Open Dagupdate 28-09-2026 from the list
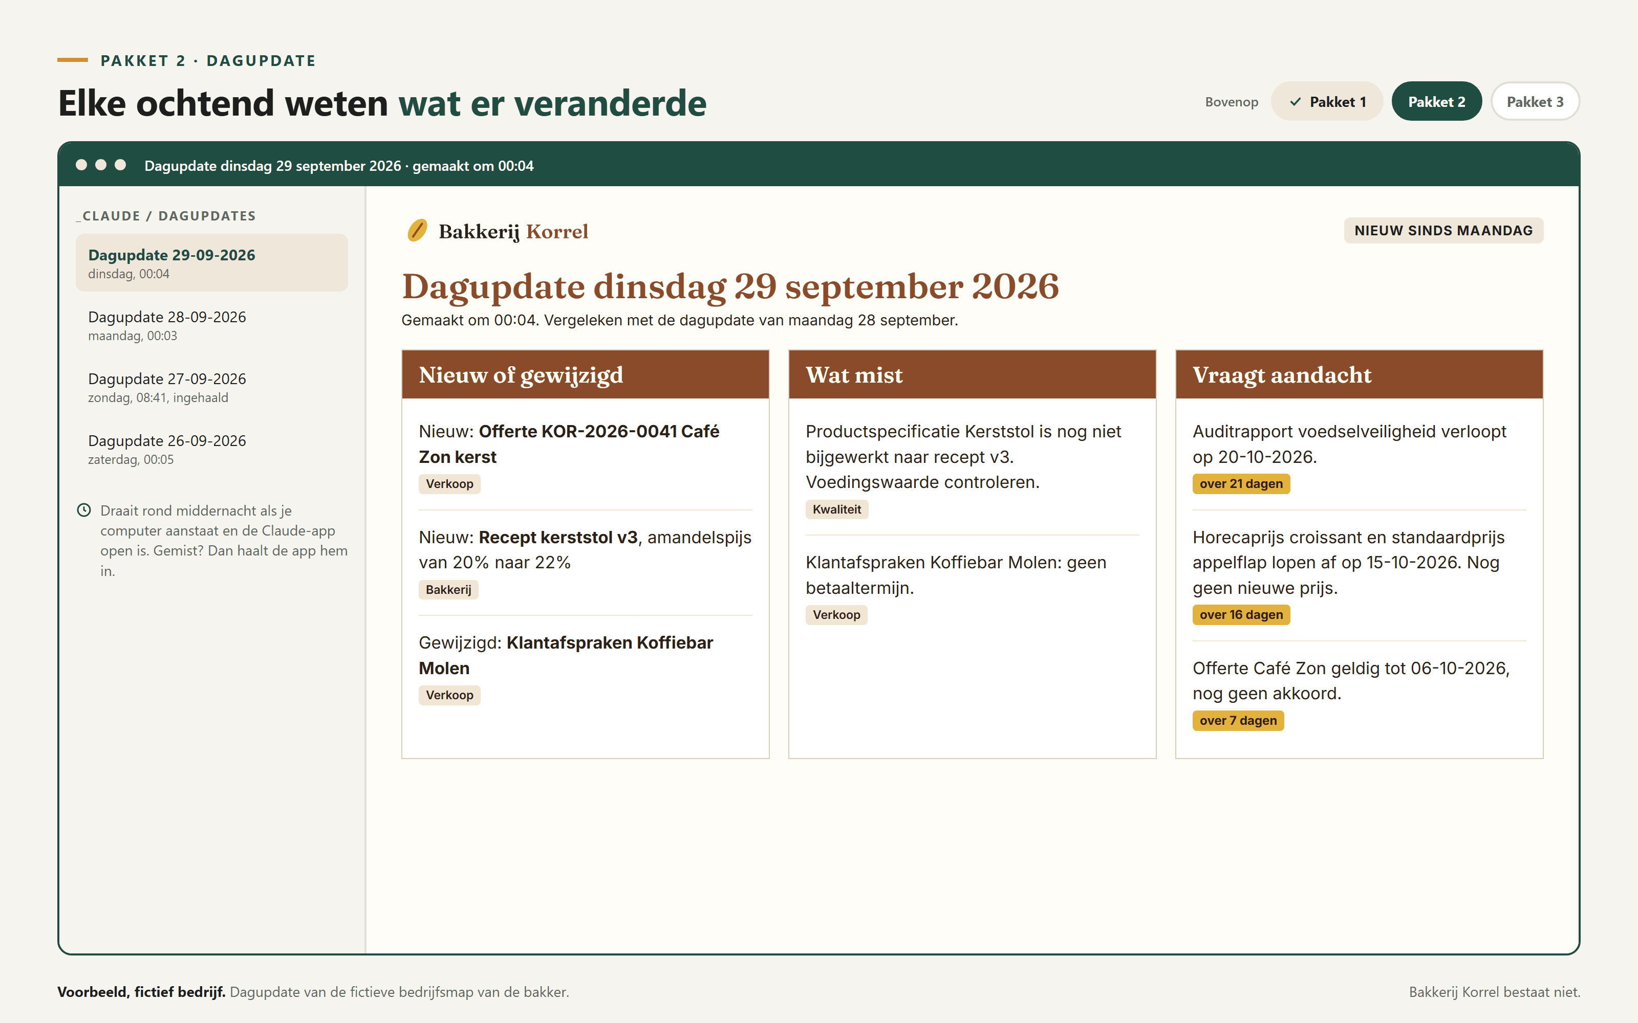 point(212,325)
